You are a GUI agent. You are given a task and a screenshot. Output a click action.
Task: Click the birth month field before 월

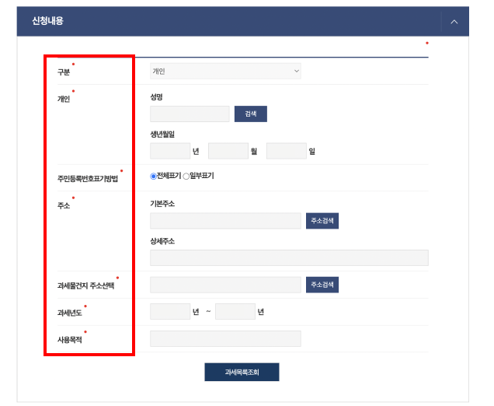coord(228,151)
